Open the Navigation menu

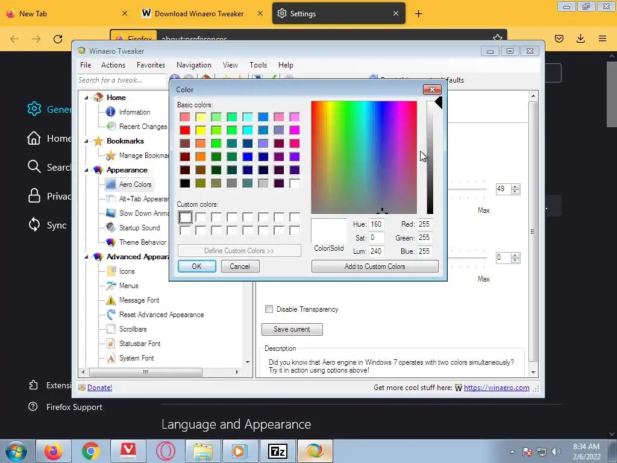tap(194, 65)
